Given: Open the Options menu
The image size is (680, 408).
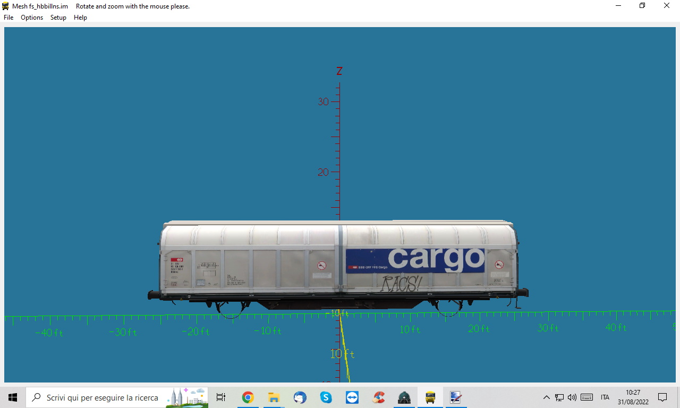Looking at the screenshot, I should pos(32,18).
